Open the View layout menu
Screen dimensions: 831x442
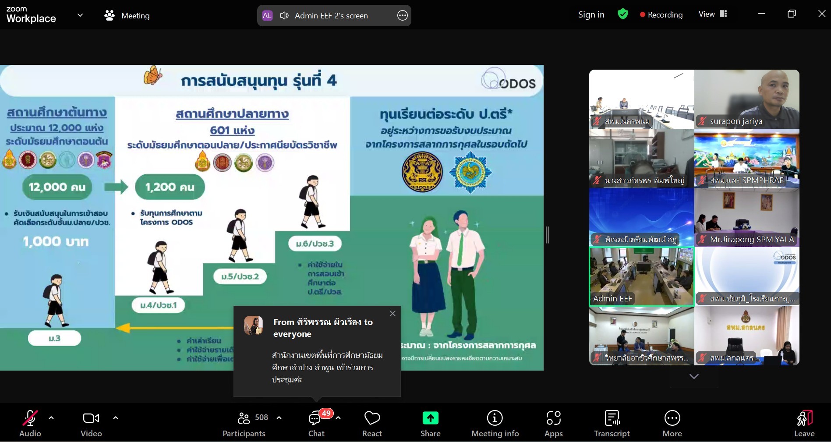(713, 14)
